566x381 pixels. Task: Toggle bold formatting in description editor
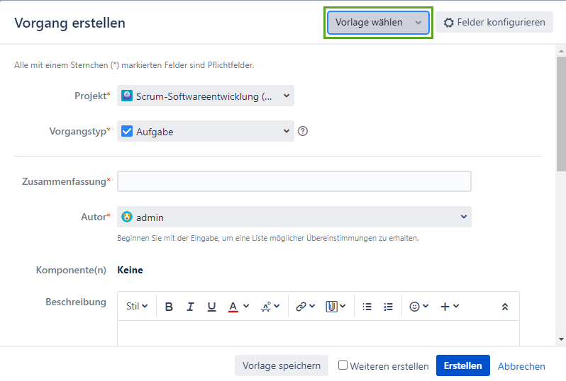tap(169, 307)
